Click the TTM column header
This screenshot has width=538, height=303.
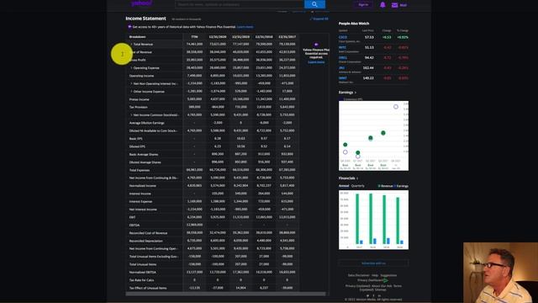[194, 37]
